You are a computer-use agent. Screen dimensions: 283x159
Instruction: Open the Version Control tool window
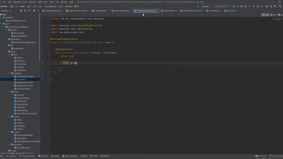point(27,156)
